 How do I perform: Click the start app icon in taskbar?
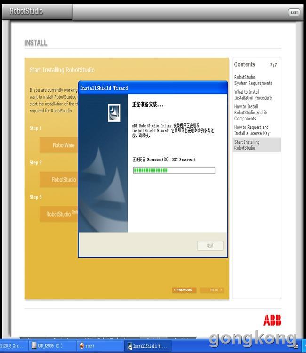[x=82, y=345]
